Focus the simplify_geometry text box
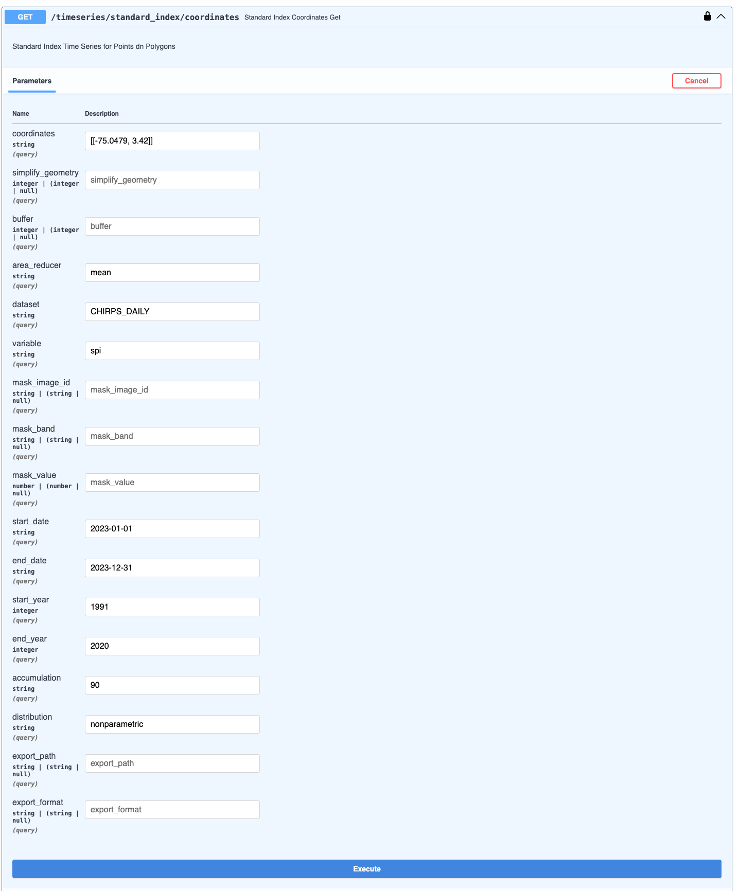The image size is (739, 891). [172, 180]
